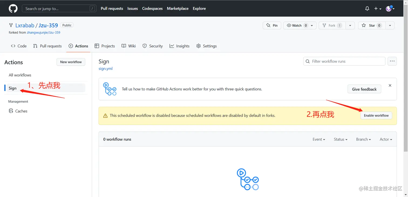Open the notifications bell
This screenshot has width=408, height=197.
click(x=367, y=9)
